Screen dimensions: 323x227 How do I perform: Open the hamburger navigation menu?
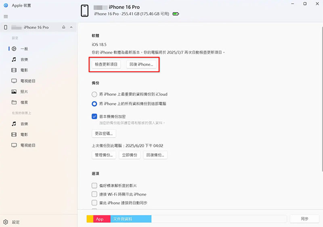coord(6,17)
